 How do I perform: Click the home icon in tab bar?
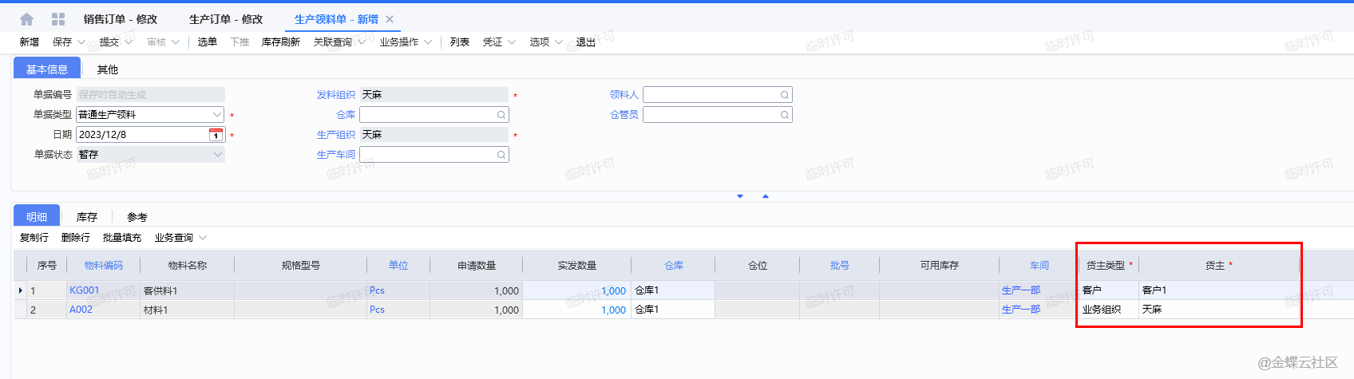point(26,19)
